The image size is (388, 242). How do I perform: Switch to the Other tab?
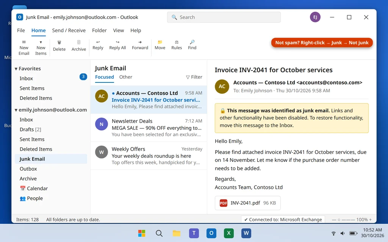pos(126,77)
